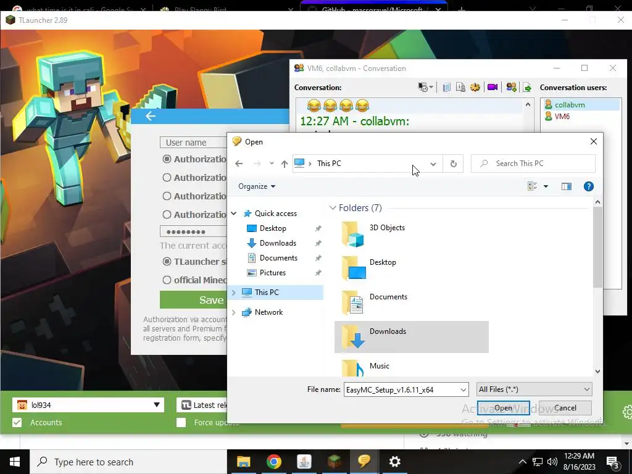Click the change view icon
This screenshot has width=632, height=474.
pyautogui.click(x=533, y=186)
